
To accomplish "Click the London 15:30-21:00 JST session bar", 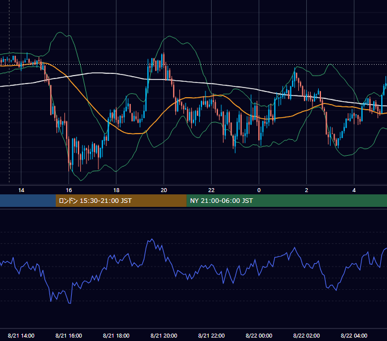I will [x=121, y=201].
